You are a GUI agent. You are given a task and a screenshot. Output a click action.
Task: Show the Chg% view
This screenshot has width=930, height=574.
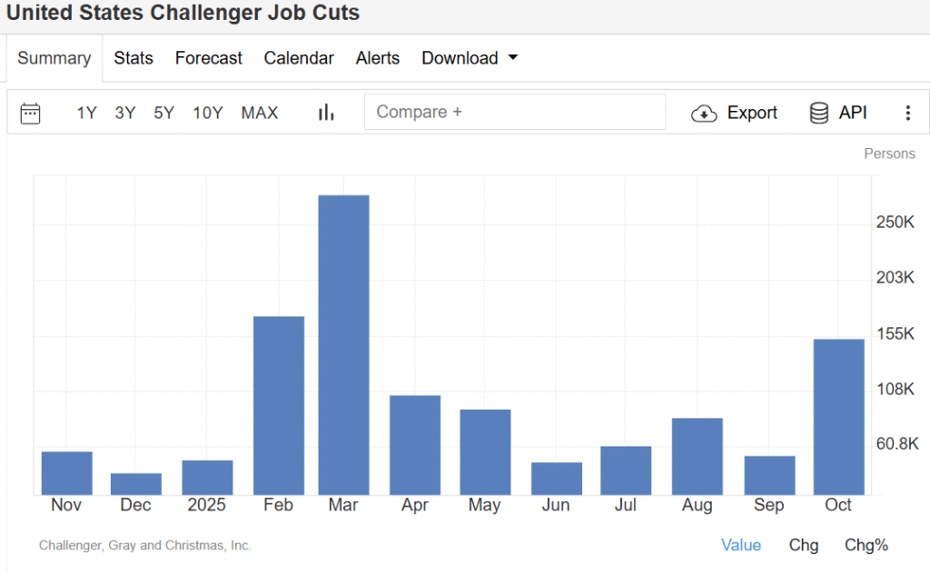point(866,545)
